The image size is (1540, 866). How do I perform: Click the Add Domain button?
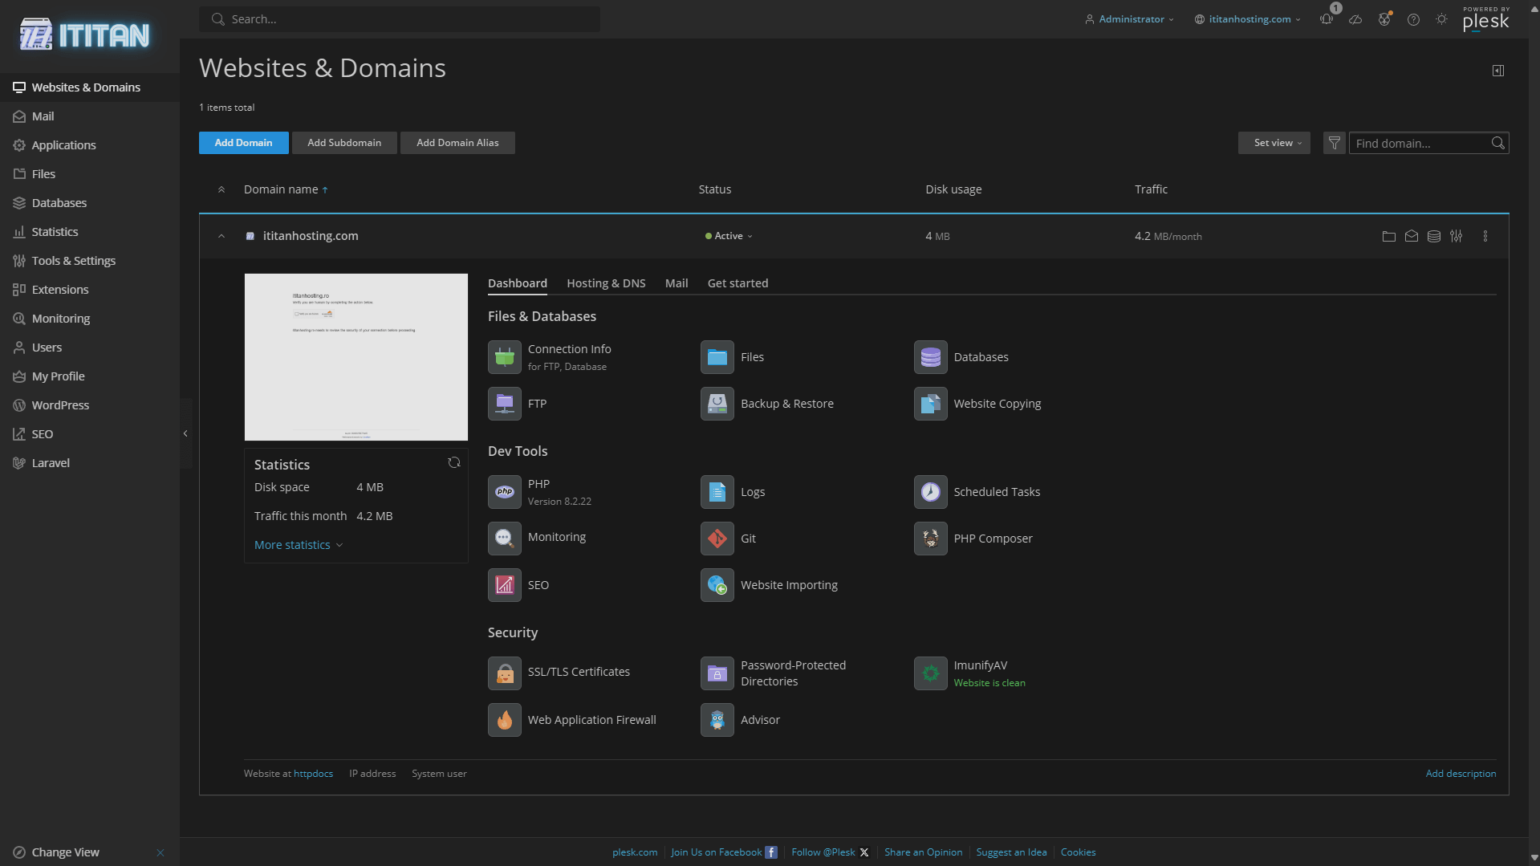coord(244,143)
